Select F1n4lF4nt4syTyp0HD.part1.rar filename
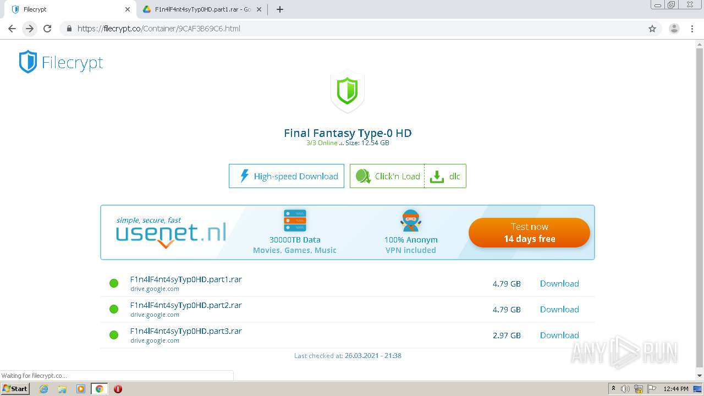The width and height of the screenshot is (704, 396). point(186,279)
